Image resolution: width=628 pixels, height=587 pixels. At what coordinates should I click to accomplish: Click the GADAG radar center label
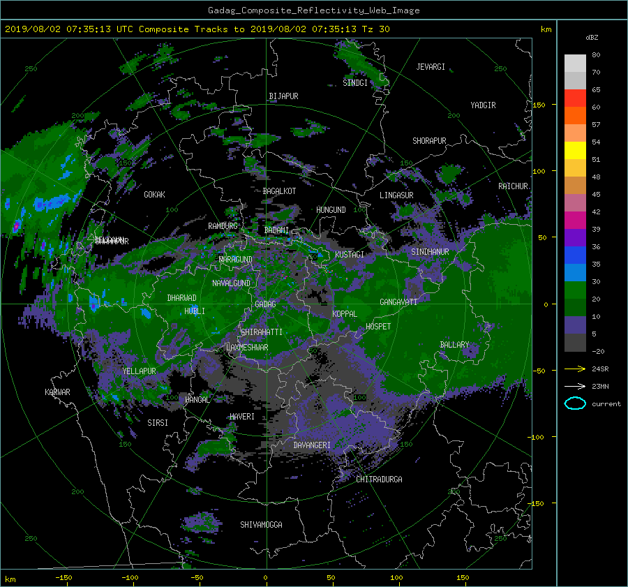coord(266,304)
